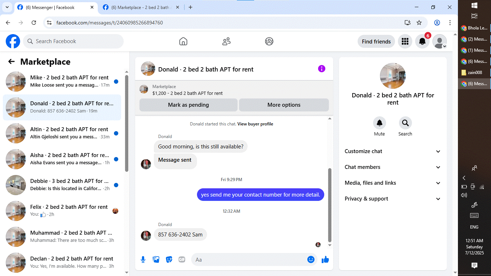Switch to the Marketplace - 2 bed 2 bath tab
This screenshot has height=276, width=491.
[x=141, y=7]
